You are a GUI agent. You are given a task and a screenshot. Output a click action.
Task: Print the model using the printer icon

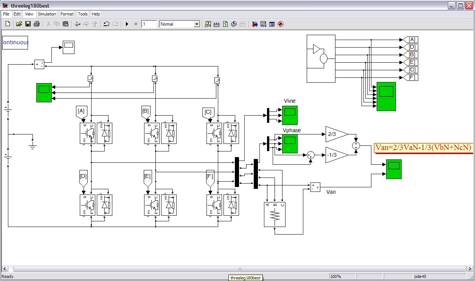tap(37, 24)
